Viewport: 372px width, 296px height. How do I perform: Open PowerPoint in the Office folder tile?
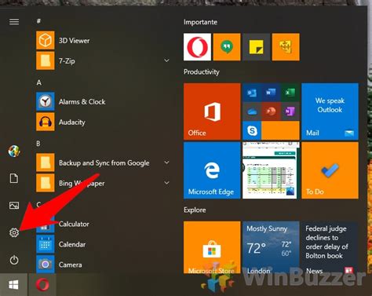(x=271, y=111)
